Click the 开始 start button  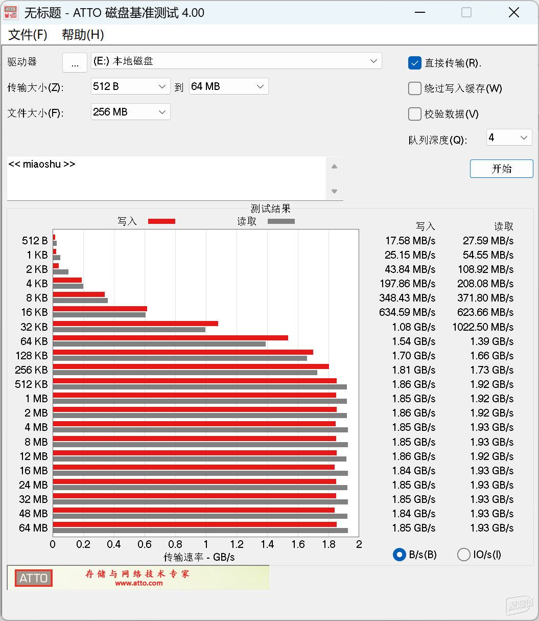click(x=502, y=169)
